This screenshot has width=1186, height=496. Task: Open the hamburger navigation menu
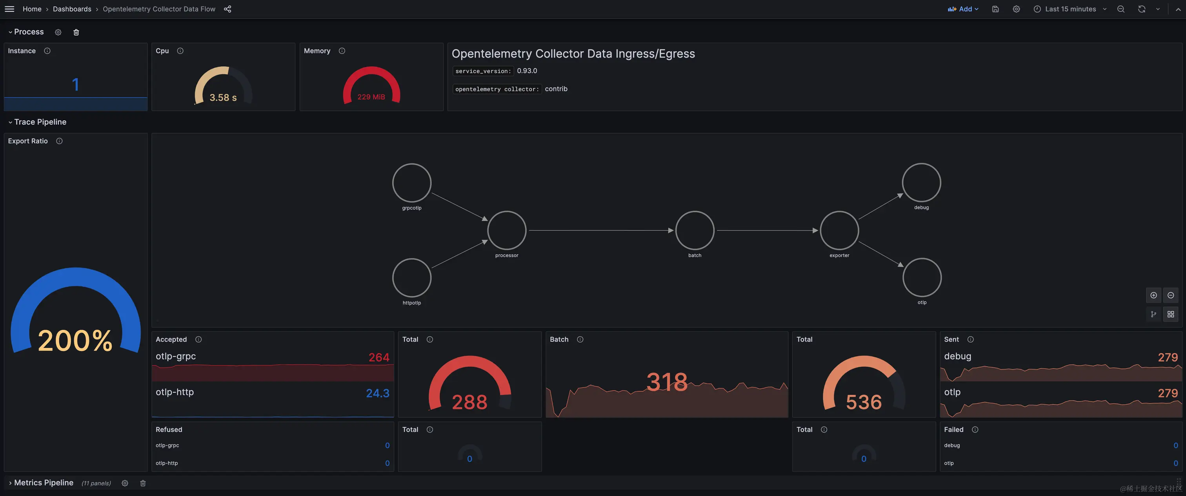[x=9, y=9]
